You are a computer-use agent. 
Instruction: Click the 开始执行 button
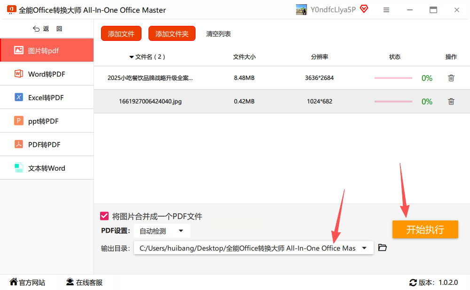tap(425, 229)
